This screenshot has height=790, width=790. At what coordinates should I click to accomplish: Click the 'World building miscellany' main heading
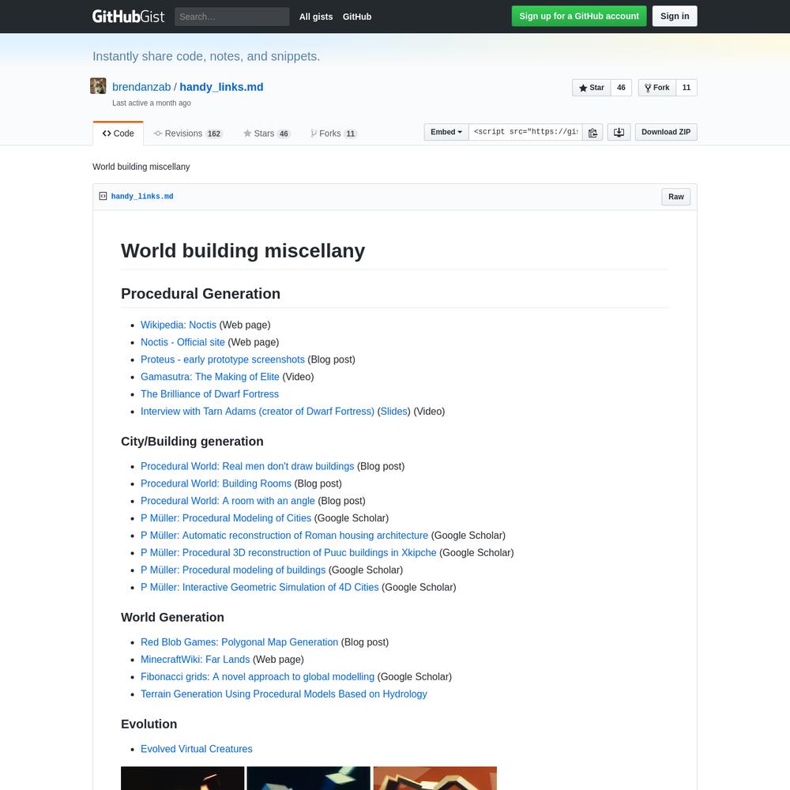tap(243, 251)
